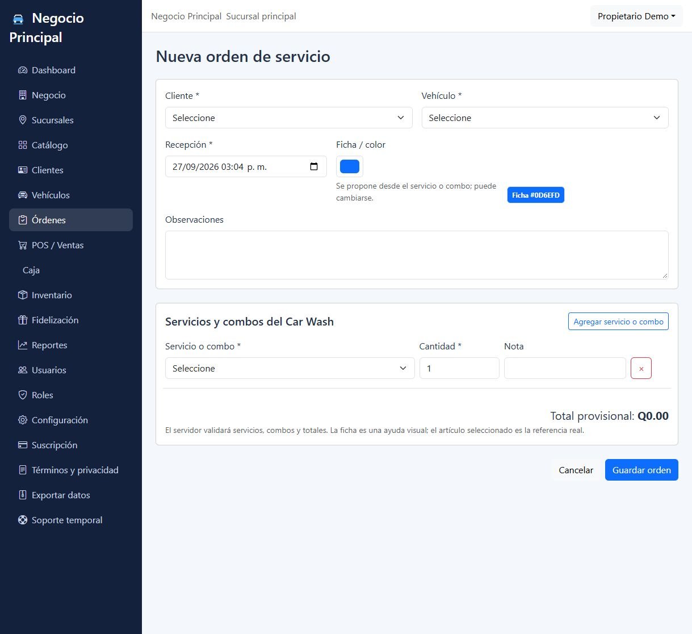
Task: Click the Términos y privacidad document icon
Action: [x=23, y=470]
